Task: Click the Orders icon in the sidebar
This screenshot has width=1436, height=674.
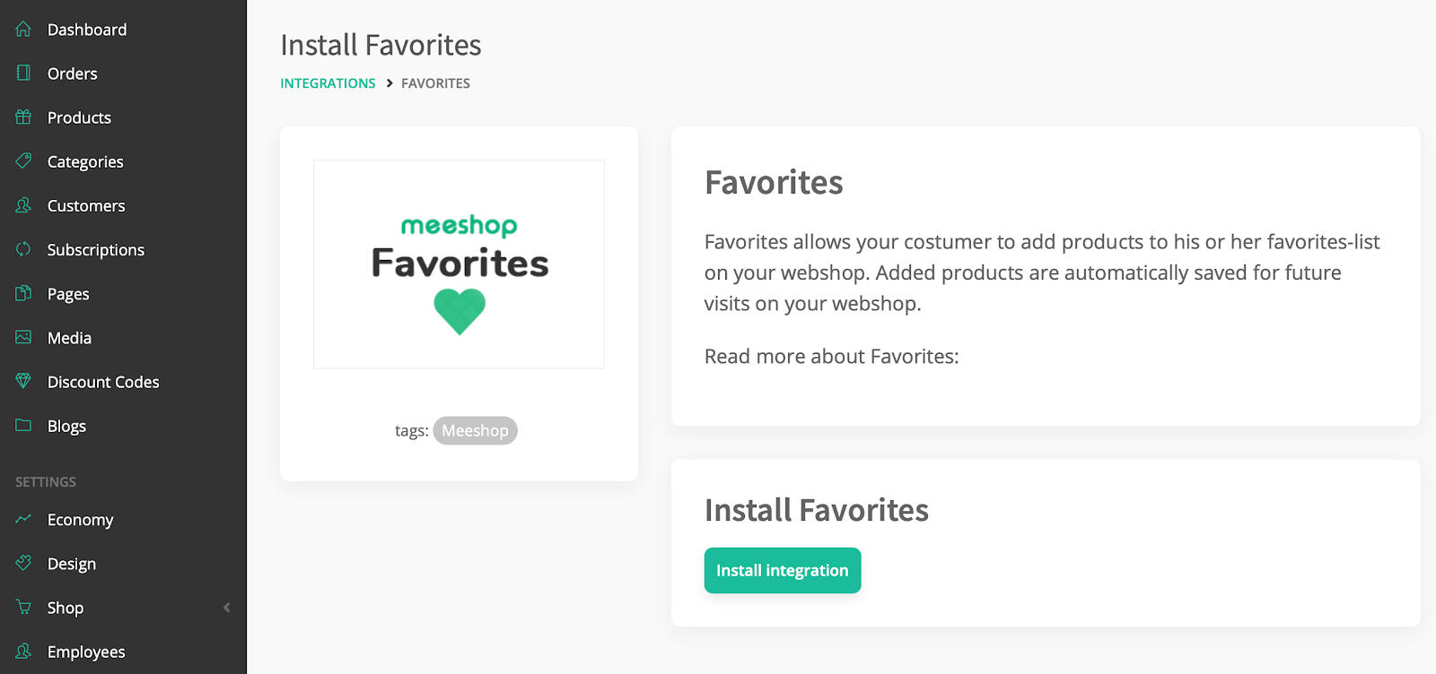Action: point(23,73)
